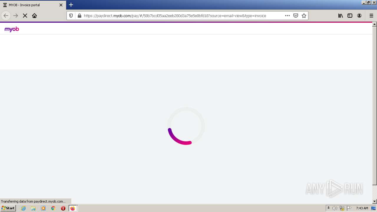The height and width of the screenshot is (212, 377).
Task: Open the Windows Start menu
Action: (8, 208)
